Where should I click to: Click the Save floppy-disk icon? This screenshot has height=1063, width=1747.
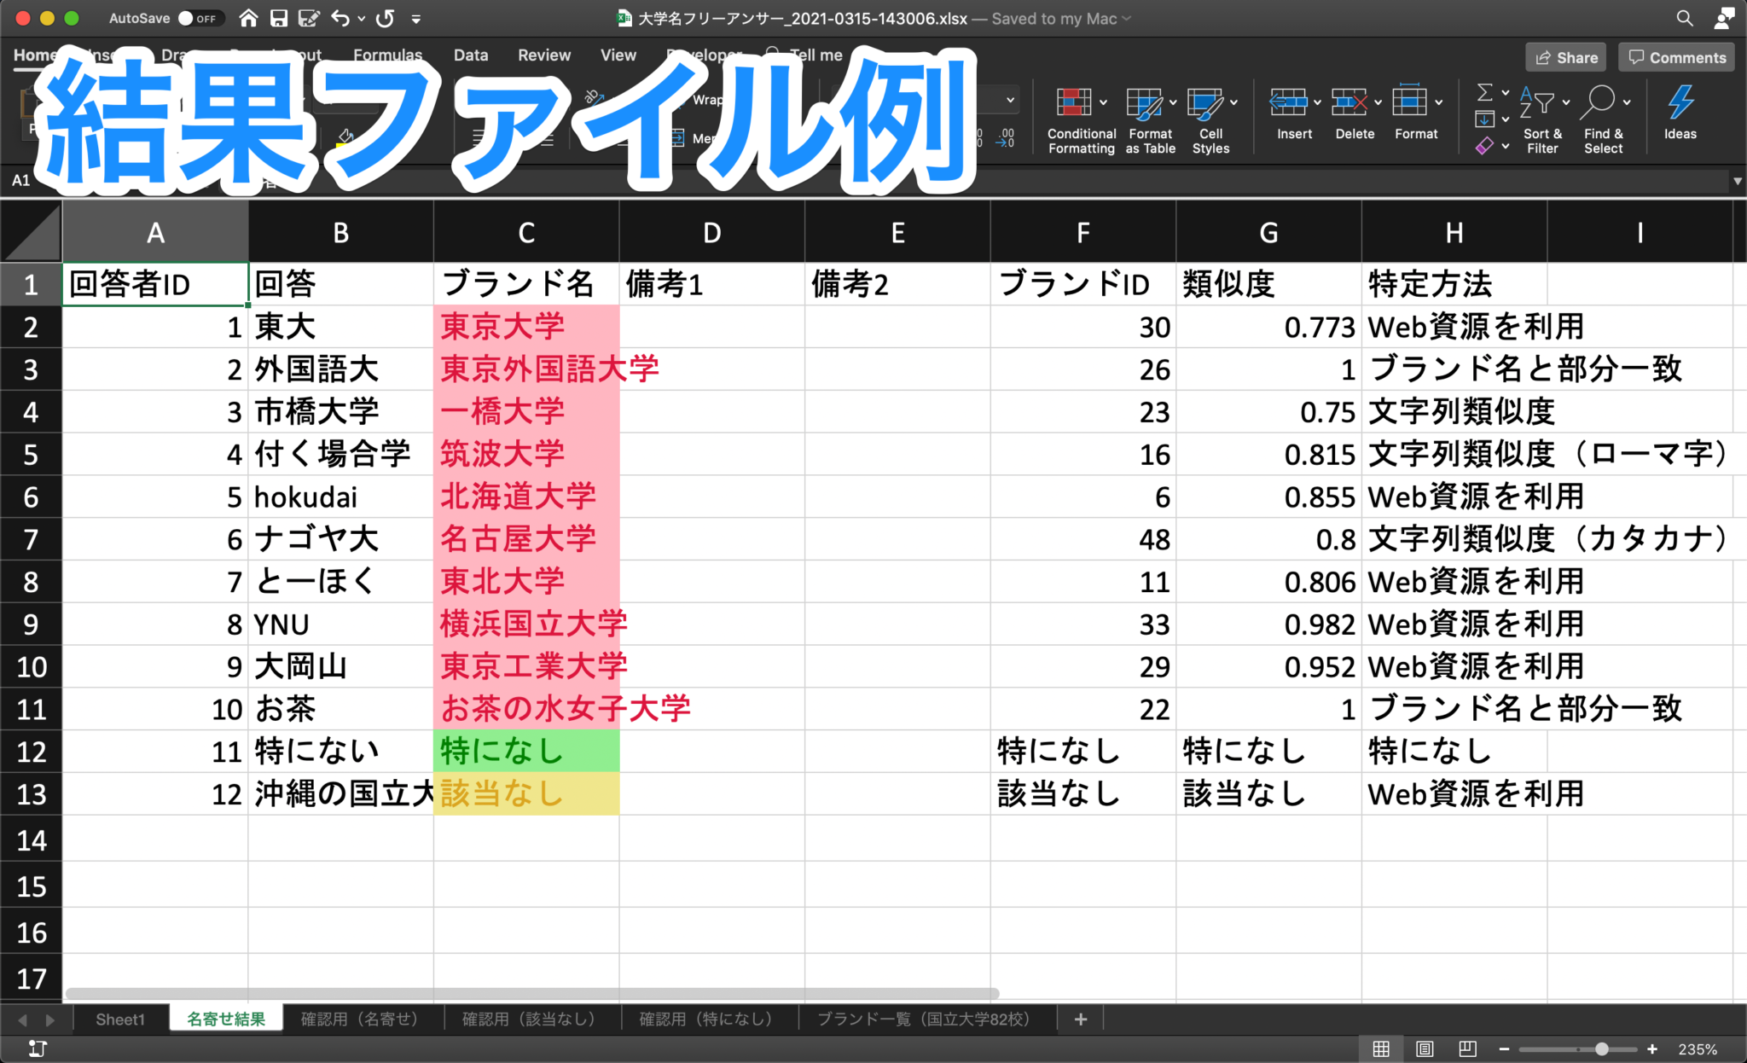coord(278,18)
